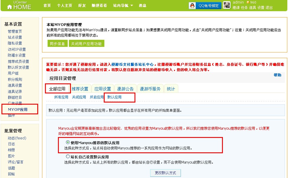Open 动态(feed) under 批量管理
The height and width of the screenshot is (178, 290).
coord(17,138)
